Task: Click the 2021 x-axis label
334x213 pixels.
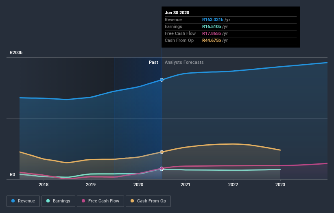Action: [186, 185]
